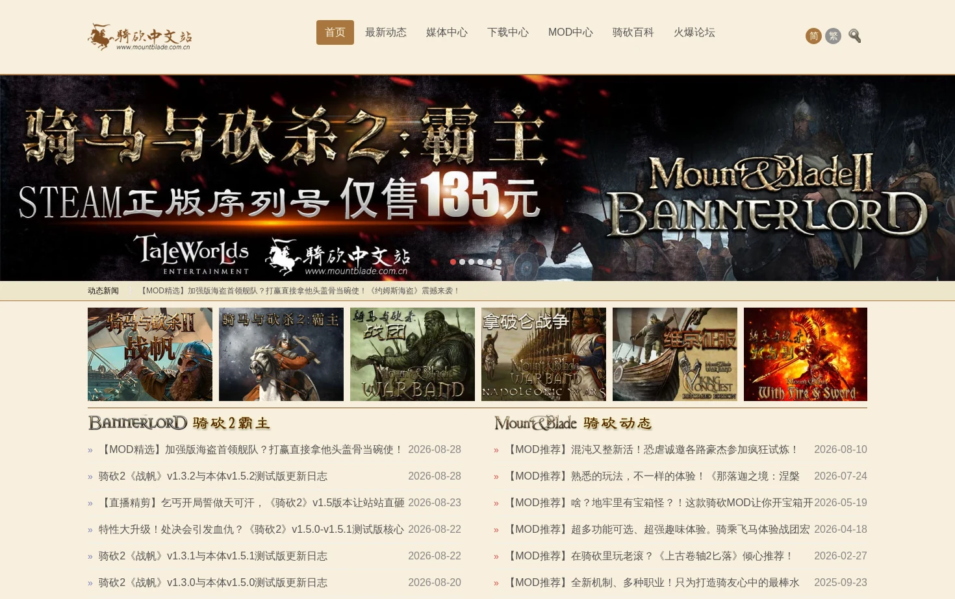This screenshot has height=599, width=955.
Task: Open the 媒体中心 menu item
Action: (x=447, y=32)
